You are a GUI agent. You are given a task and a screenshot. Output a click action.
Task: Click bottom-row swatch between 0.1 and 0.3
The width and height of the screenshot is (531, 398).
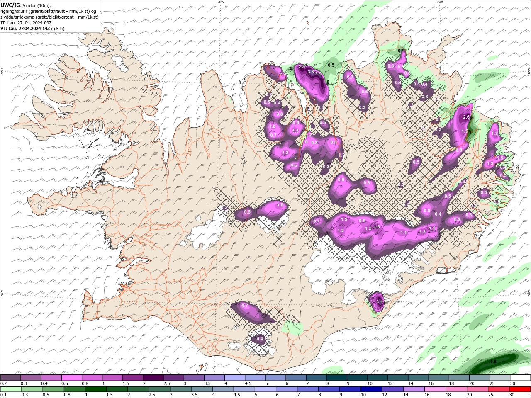[11, 389]
